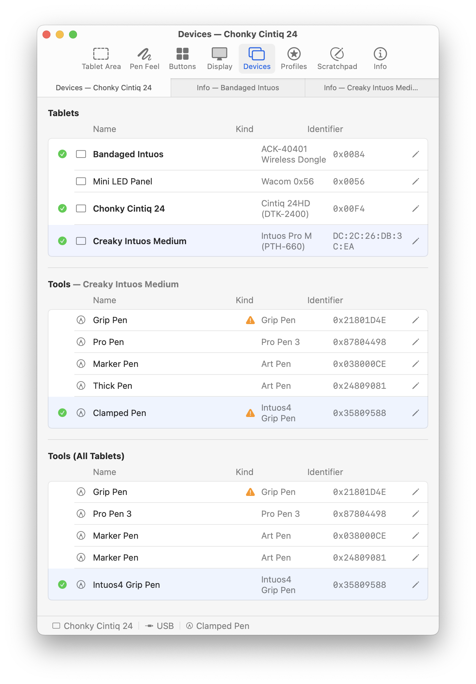Open the Profiles pane
Image resolution: width=476 pixels, height=684 pixels.
point(294,59)
